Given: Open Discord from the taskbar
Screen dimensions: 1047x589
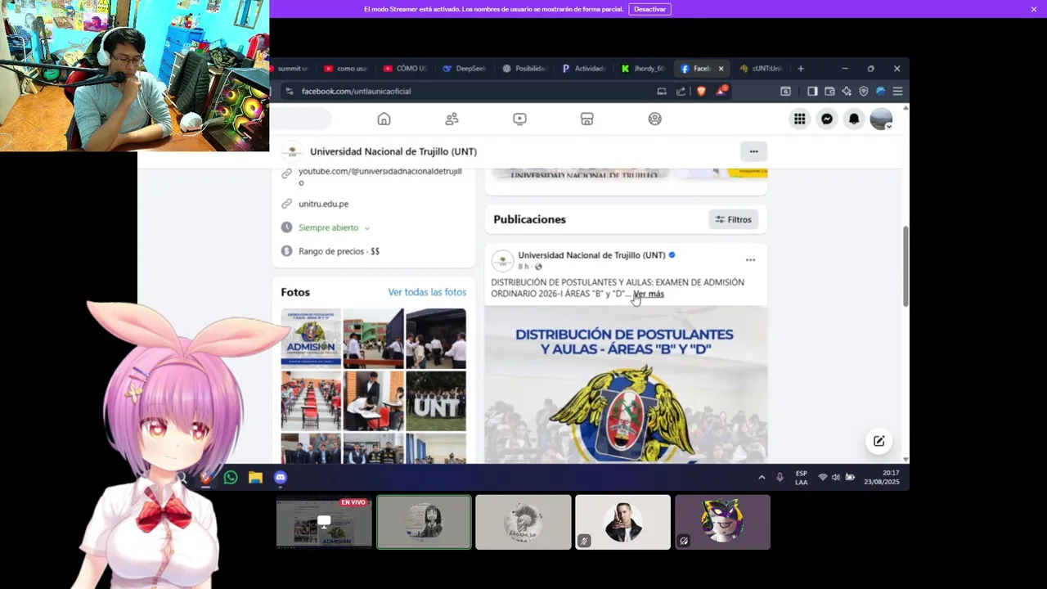Looking at the screenshot, I should [281, 477].
